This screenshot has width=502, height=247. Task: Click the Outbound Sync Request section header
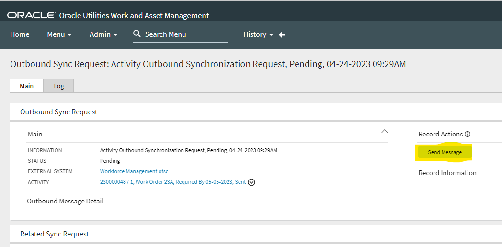58,112
